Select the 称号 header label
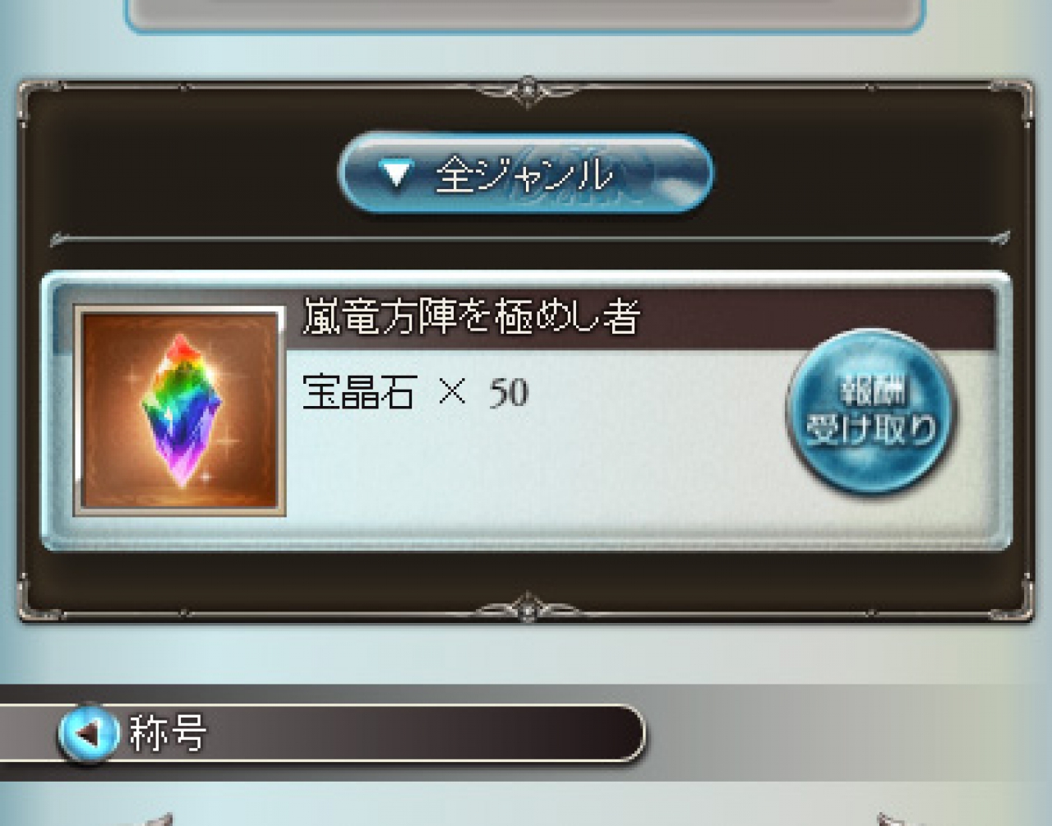Image resolution: width=1052 pixels, height=826 pixels. 167,732
